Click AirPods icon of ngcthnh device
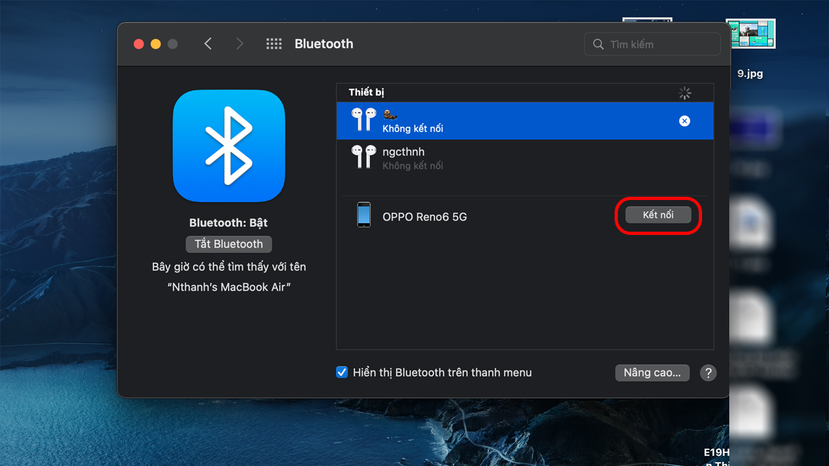The height and width of the screenshot is (466, 829). (363, 157)
